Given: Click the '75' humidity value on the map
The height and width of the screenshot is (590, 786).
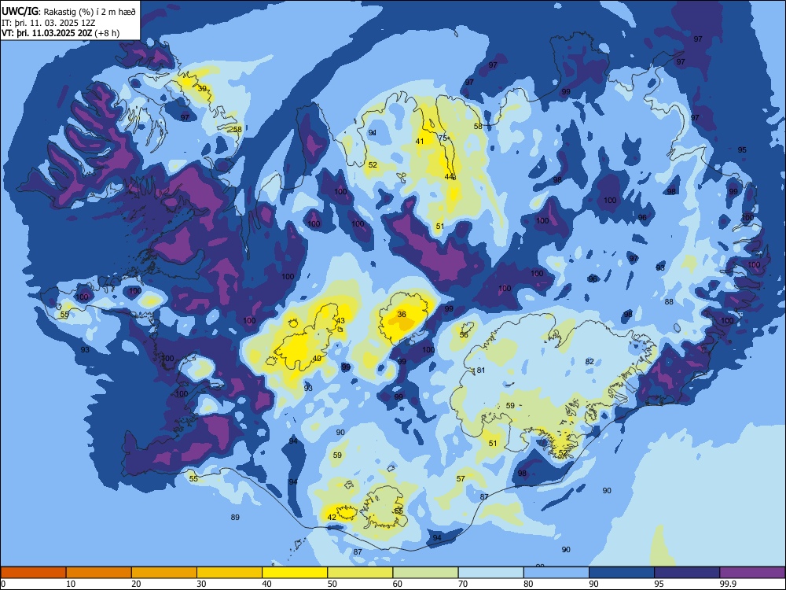Looking at the screenshot, I should coord(443,138).
